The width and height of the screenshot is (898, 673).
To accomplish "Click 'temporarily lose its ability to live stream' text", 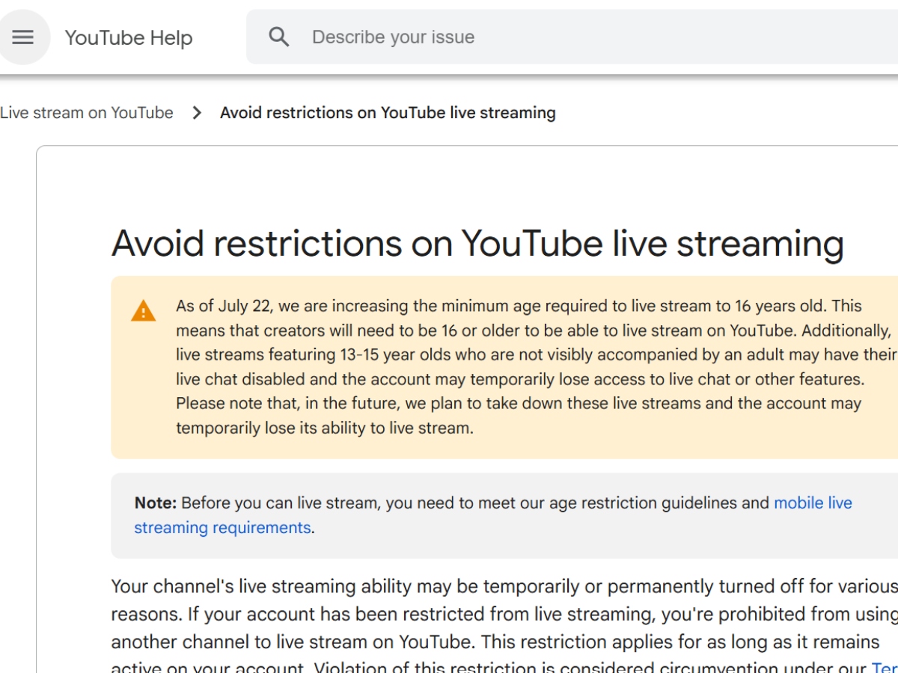I will [x=324, y=428].
